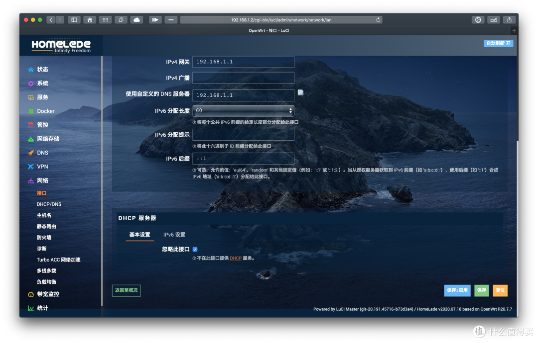The height and width of the screenshot is (343, 538).
Task: Click the sidebar vertical scrollbar
Action: pos(102,181)
